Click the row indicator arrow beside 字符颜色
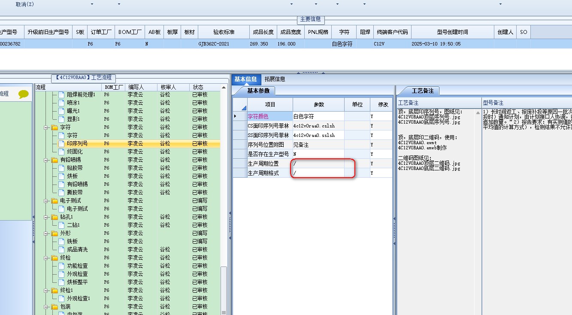Screen dimensions: 572x315 (x=235, y=116)
